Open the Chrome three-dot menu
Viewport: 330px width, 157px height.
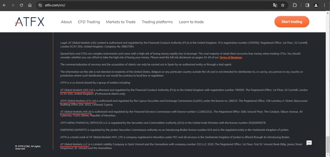324,5
